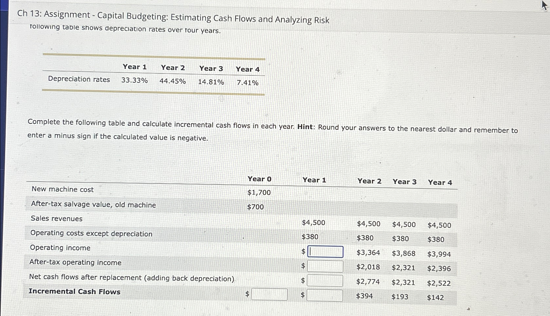Screen dimensions: 550x316
Task: Click the Year 1 column header in depreciation table
Action: [x=134, y=67]
